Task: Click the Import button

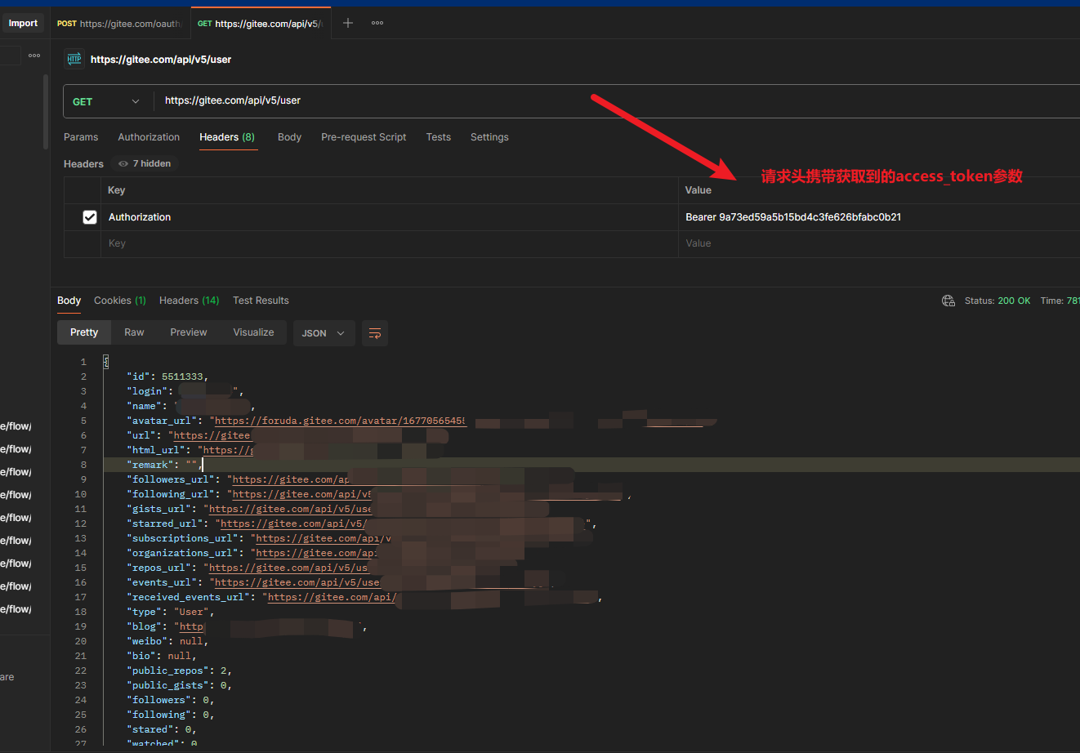Action: tap(22, 22)
